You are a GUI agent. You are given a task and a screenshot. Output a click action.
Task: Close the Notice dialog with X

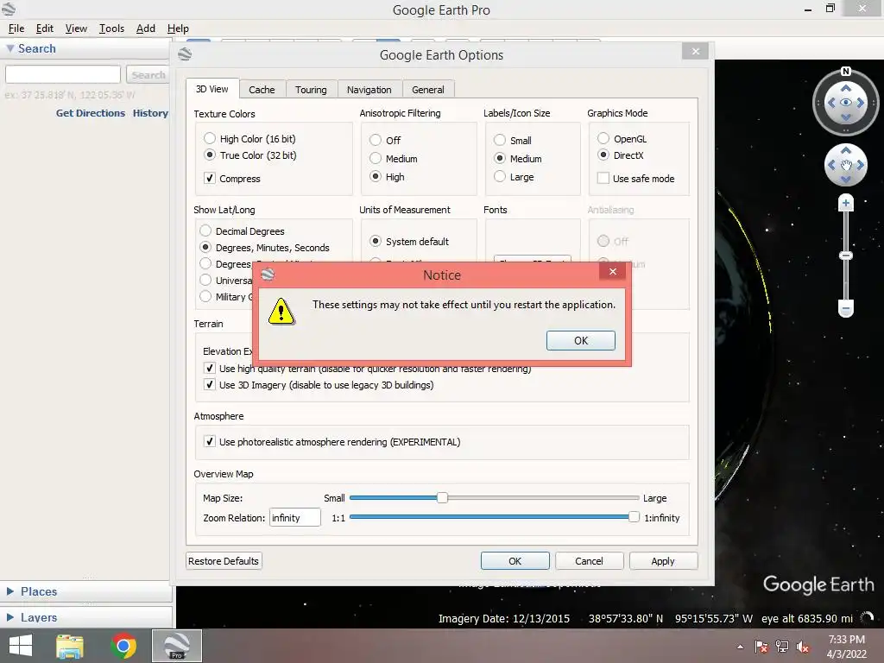pyautogui.click(x=613, y=272)
